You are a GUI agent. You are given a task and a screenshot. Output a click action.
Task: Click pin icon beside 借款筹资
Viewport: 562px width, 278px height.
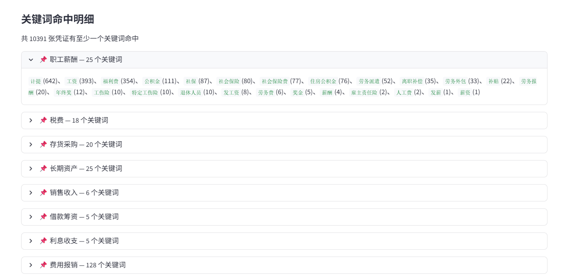tap(43, 217)
